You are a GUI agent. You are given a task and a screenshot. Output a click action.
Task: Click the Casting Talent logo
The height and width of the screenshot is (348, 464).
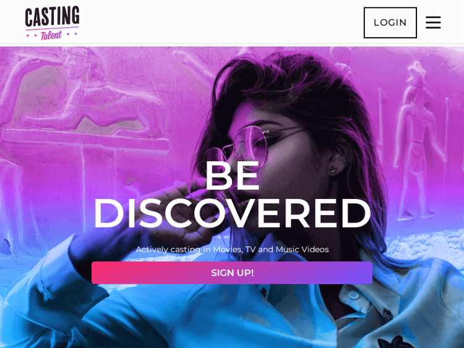(x=52, y=23)
